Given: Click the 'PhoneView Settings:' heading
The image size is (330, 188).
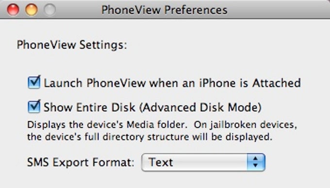Looking at the screenshot, I should 72,45.
